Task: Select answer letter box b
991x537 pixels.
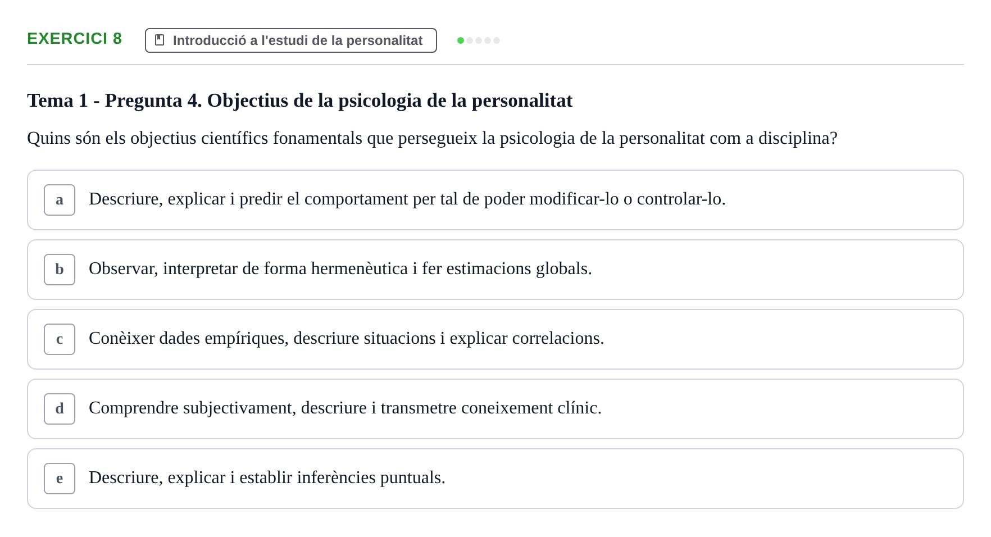Action: click(60, 270)
